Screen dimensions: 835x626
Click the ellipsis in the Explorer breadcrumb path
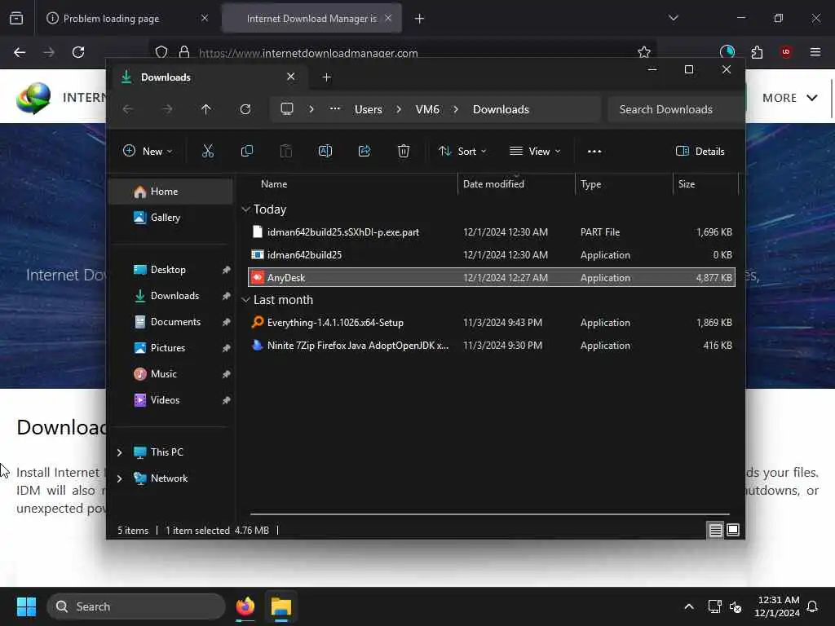coord(334,109)
